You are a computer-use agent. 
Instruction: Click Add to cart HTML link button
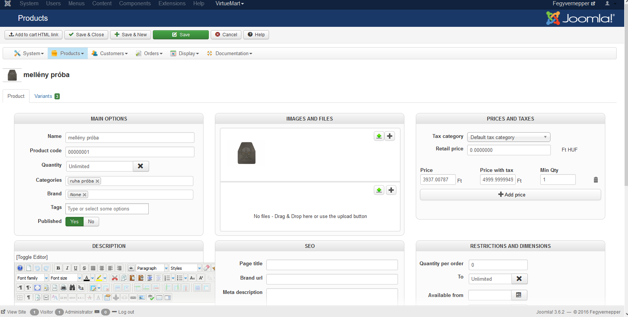[x=34, y=35]
